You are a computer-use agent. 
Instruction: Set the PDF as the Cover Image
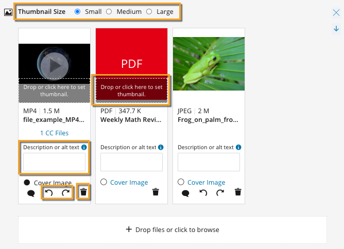point(104,182)
